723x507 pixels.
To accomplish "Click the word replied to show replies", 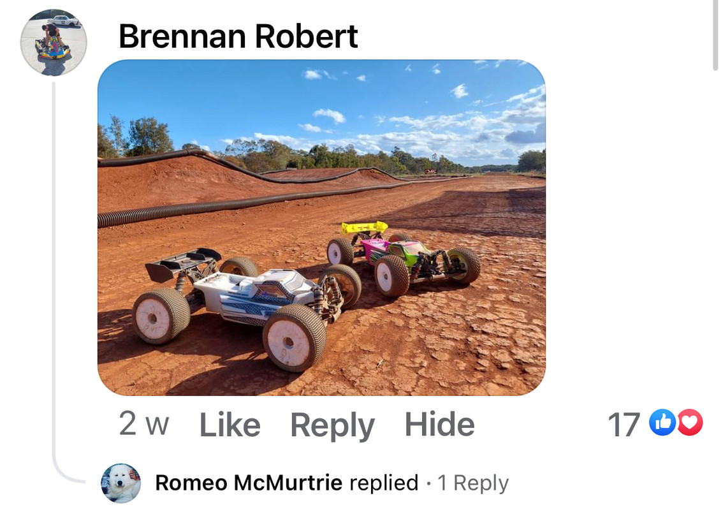I will click(x=384, y=483).
